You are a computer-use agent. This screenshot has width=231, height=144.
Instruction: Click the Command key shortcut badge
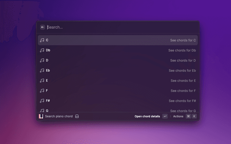tap(188, 116)
